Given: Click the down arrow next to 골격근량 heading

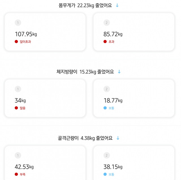Looking at the screenshot, I should coord(118,138).
